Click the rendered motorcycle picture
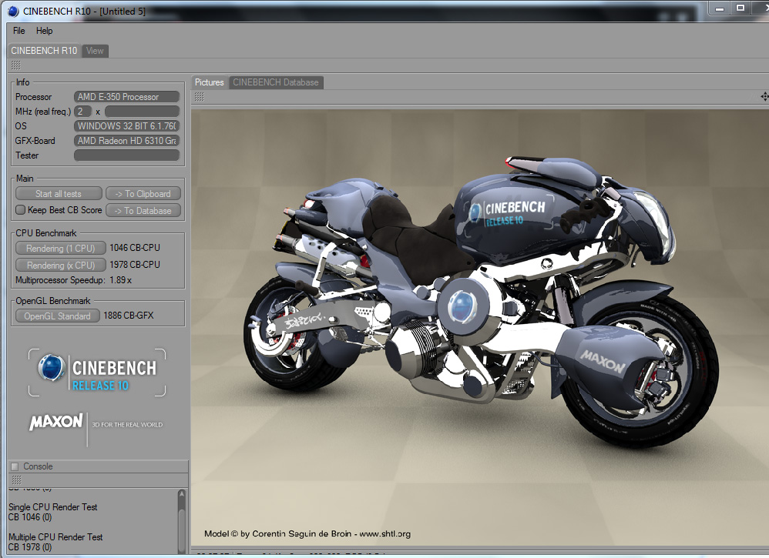 click(x=479, y=327)
